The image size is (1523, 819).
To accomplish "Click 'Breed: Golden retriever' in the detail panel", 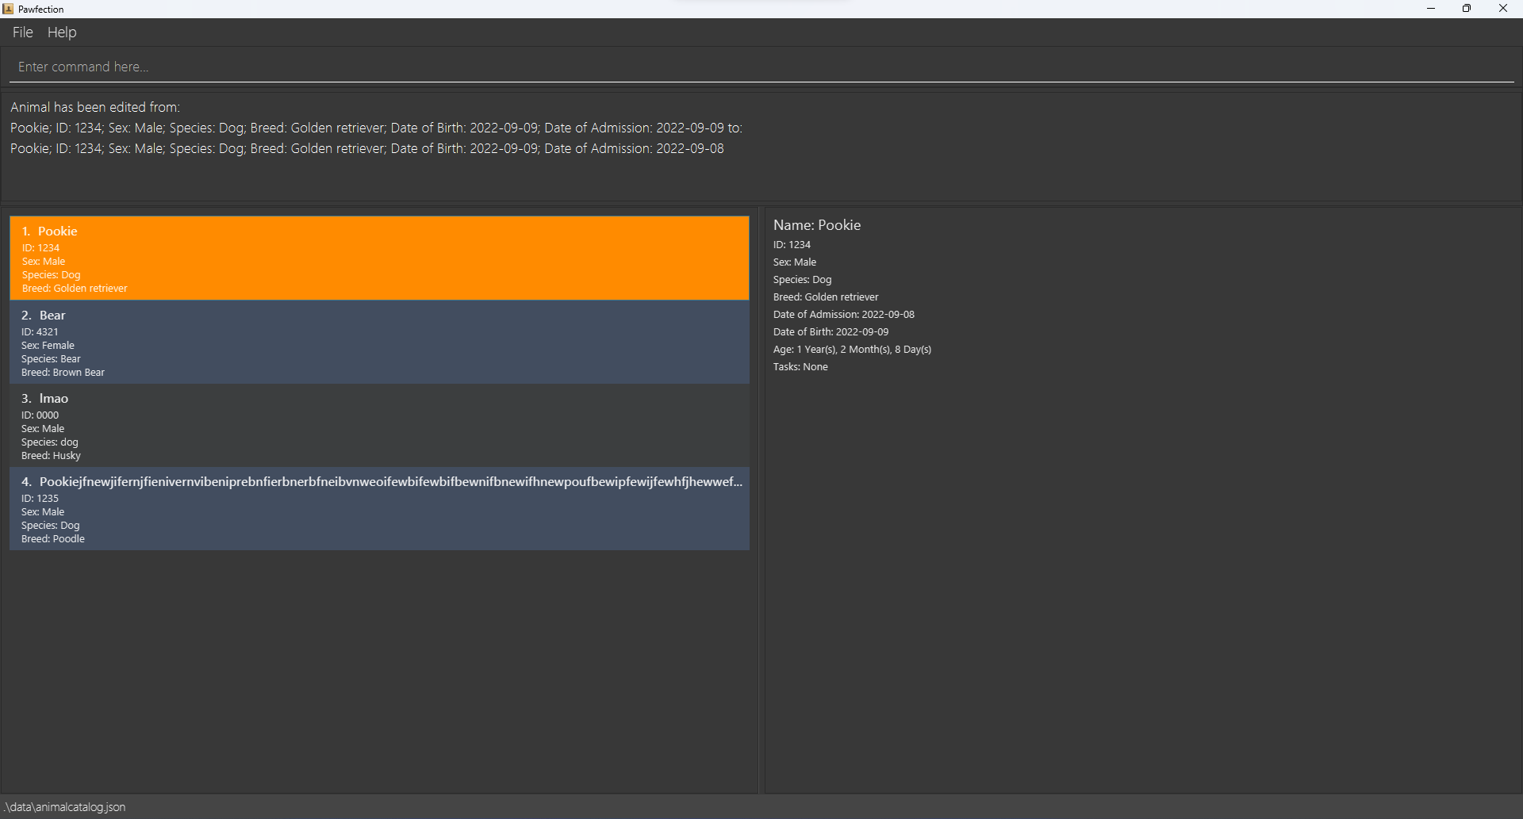I will coord(826,297).
